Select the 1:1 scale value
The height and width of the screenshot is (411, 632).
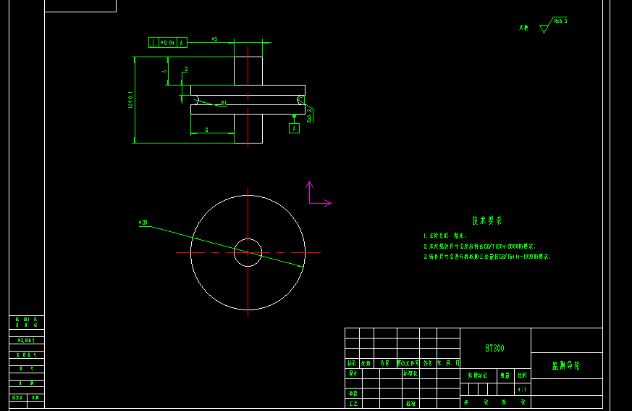coord(522,389)
